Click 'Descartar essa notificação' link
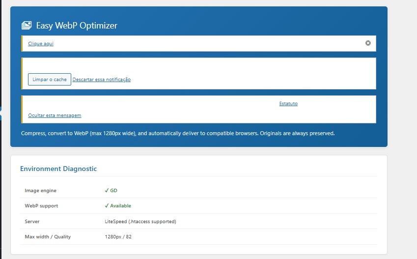Image resolution: width=417 pixels, height=259 pixels. pyautogui.click(x=102, y=79)
